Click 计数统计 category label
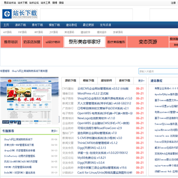The height and width of the screenshot is (178, 178). pos(68,173)
